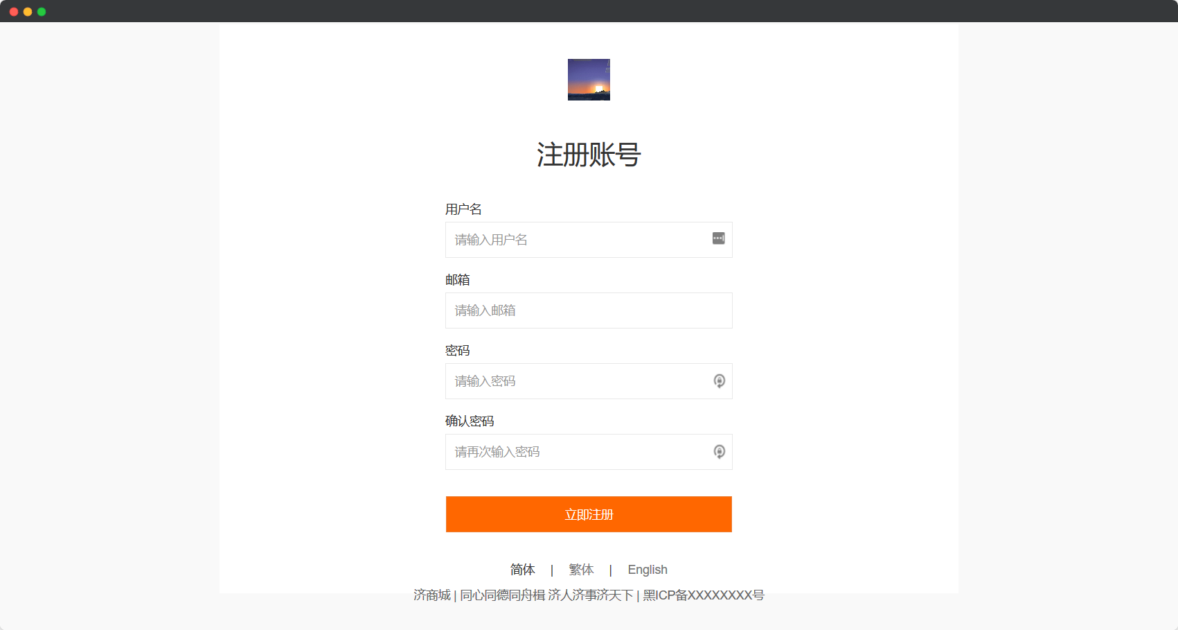The height and width of the screenshot is (630, 1178).
Task: Focus the 请输入邮箱 email field
Action: pos(589,310)
